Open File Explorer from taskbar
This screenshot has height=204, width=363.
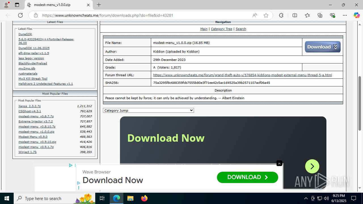130,198
